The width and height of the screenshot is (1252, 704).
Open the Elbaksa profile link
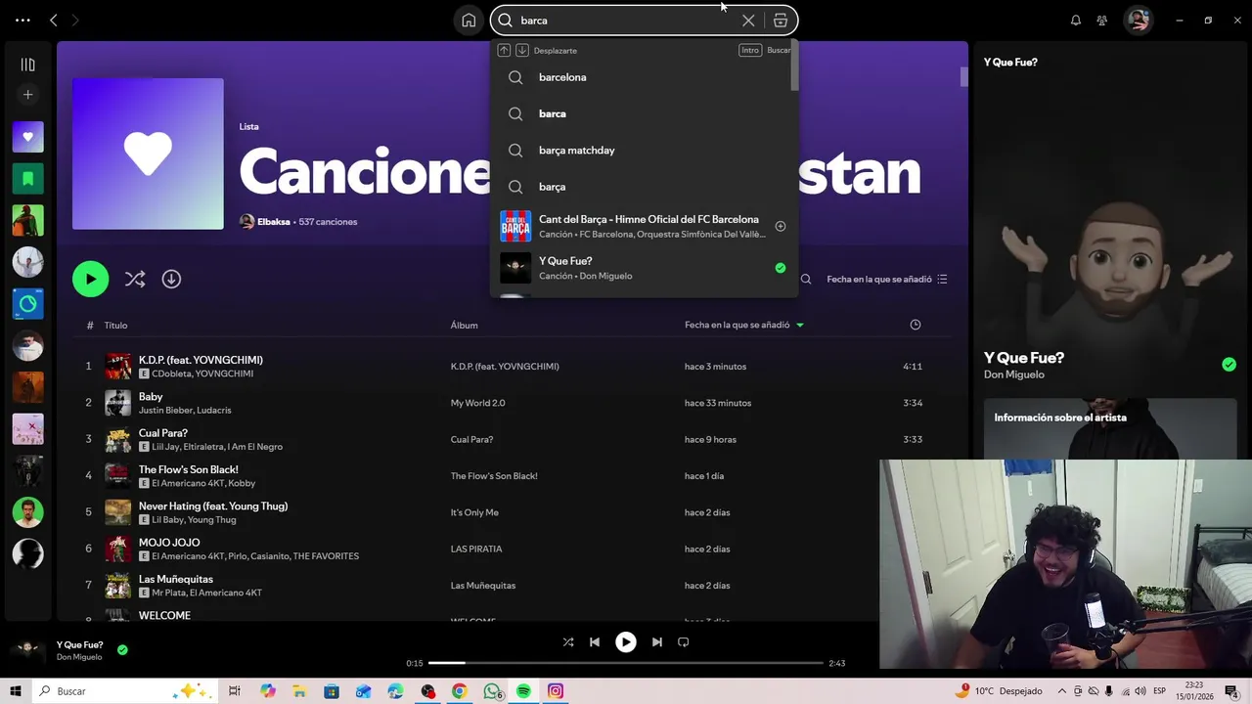coord(274,222)
